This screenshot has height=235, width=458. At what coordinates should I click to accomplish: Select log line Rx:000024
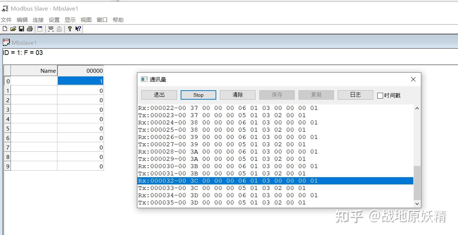(x=276, y=123)
